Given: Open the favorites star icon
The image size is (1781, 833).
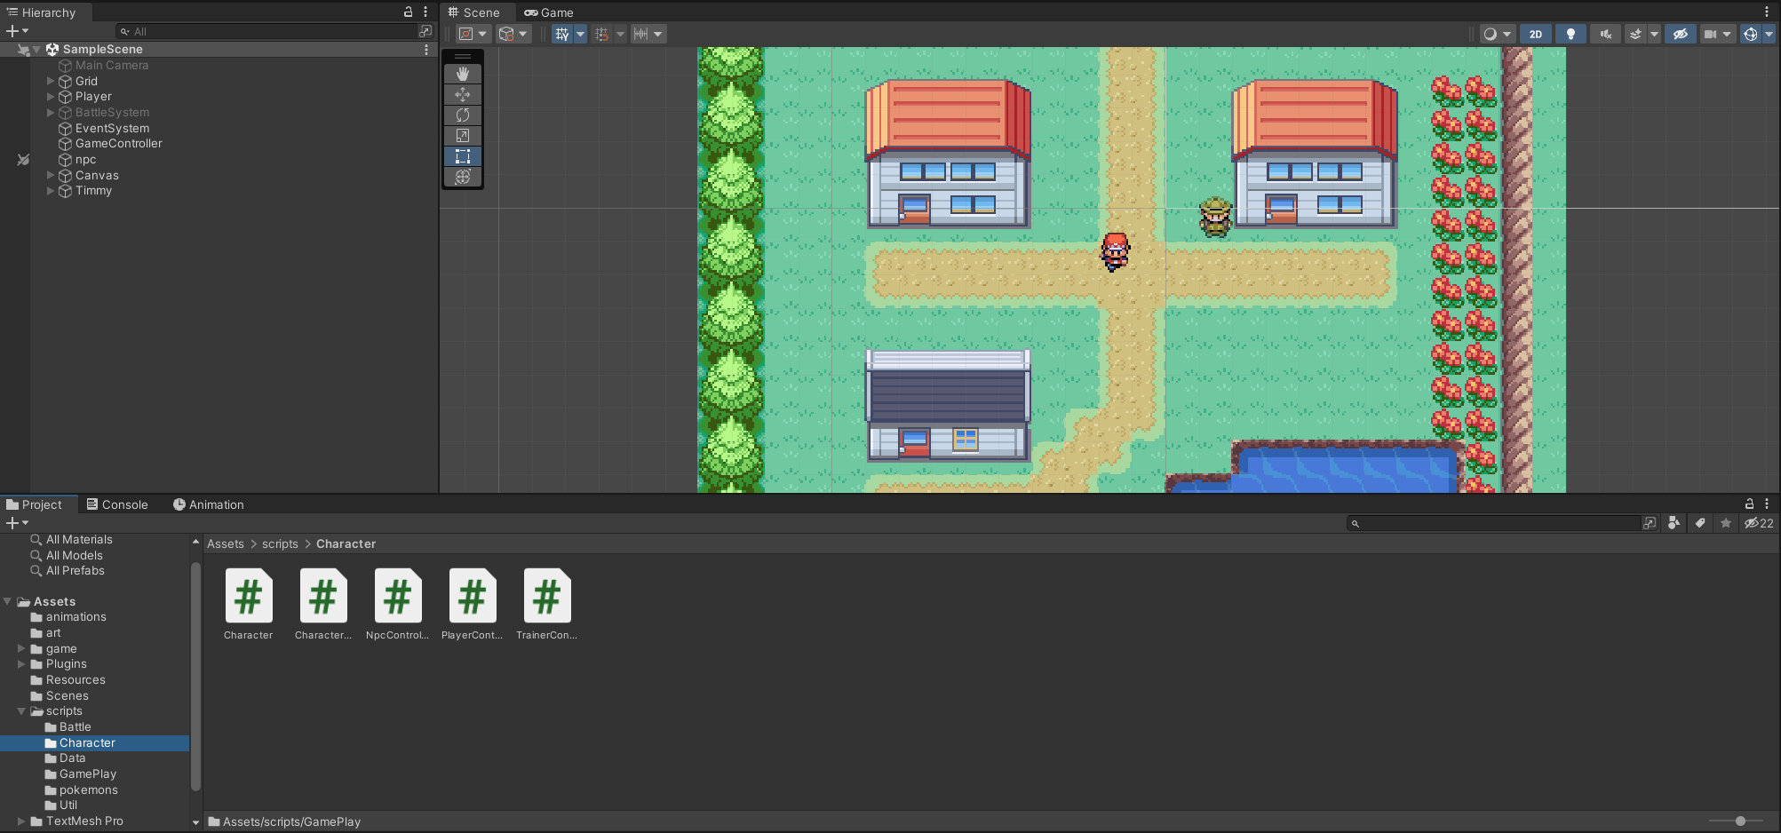Looking at the screenshot, I should (1726, 523).
